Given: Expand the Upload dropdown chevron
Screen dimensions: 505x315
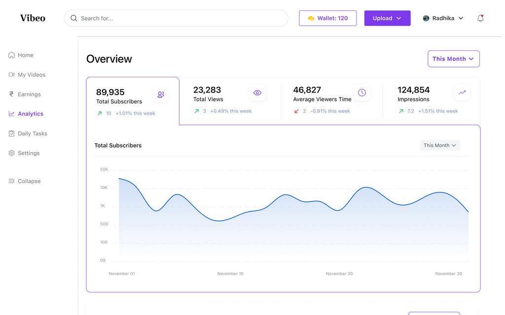Looking at the screenshot, I should pos(398,18).
